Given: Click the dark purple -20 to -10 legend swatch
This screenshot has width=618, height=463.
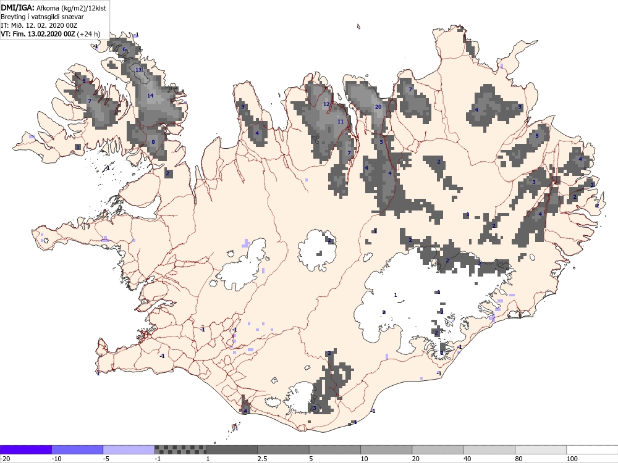Looking at the screenshot, I should tap(25, 449).
